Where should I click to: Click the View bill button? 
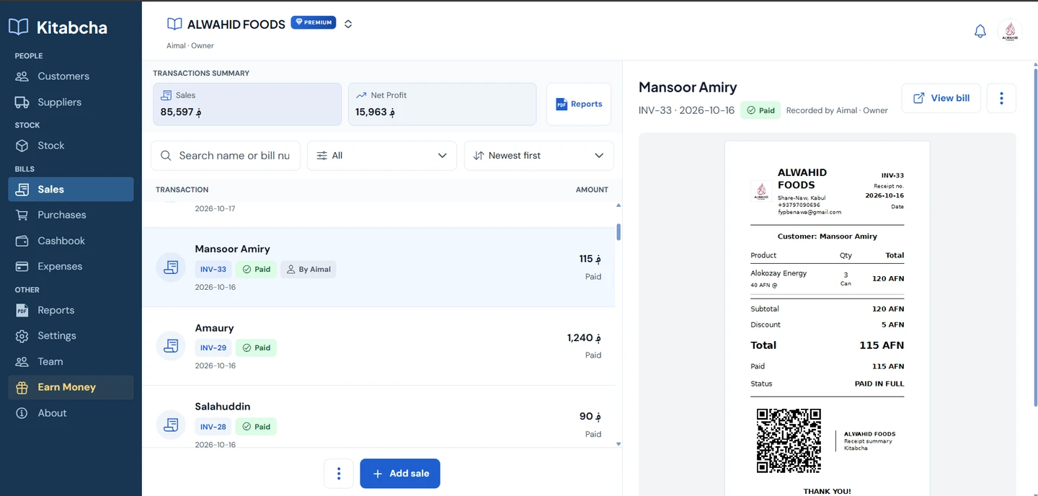pyautogui.click(x=941, y=98)
